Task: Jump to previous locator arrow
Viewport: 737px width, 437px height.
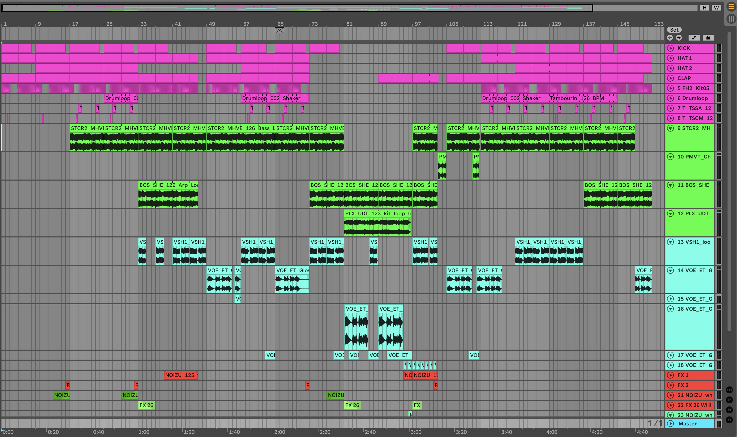Action: point(670,38)
